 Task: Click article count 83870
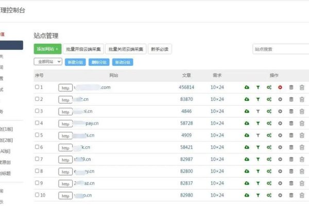coord(186,99)
